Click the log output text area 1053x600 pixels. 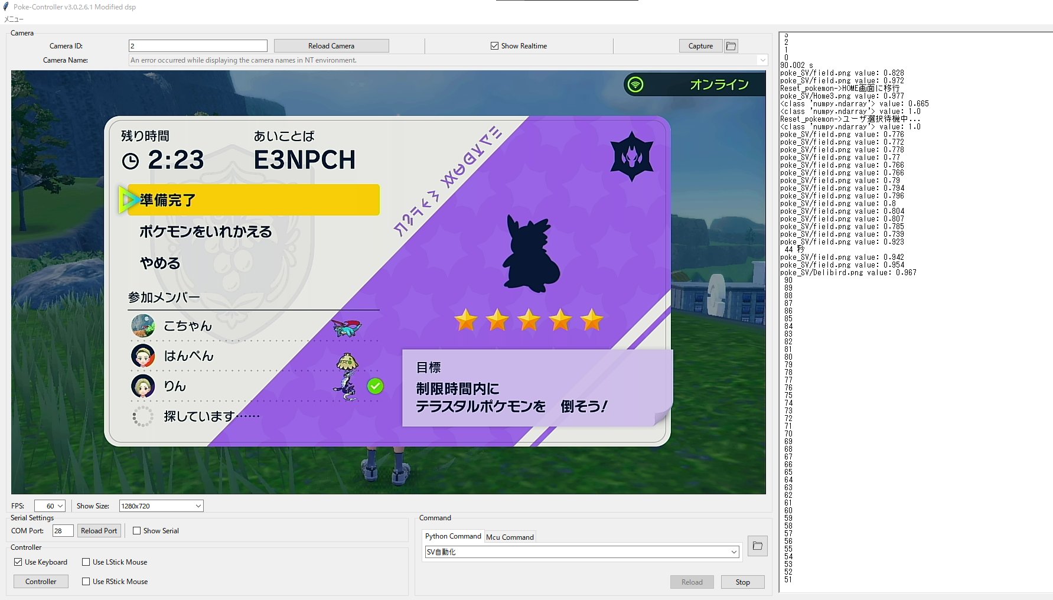916,312
